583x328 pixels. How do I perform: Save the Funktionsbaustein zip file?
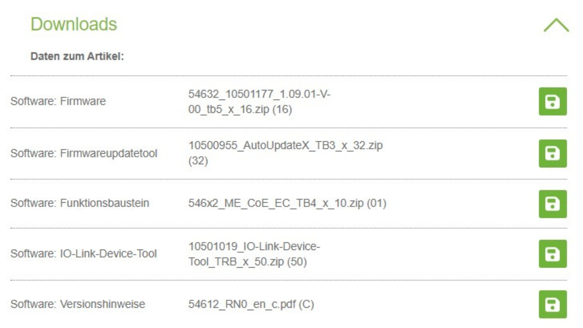click(x=553, y=204)
